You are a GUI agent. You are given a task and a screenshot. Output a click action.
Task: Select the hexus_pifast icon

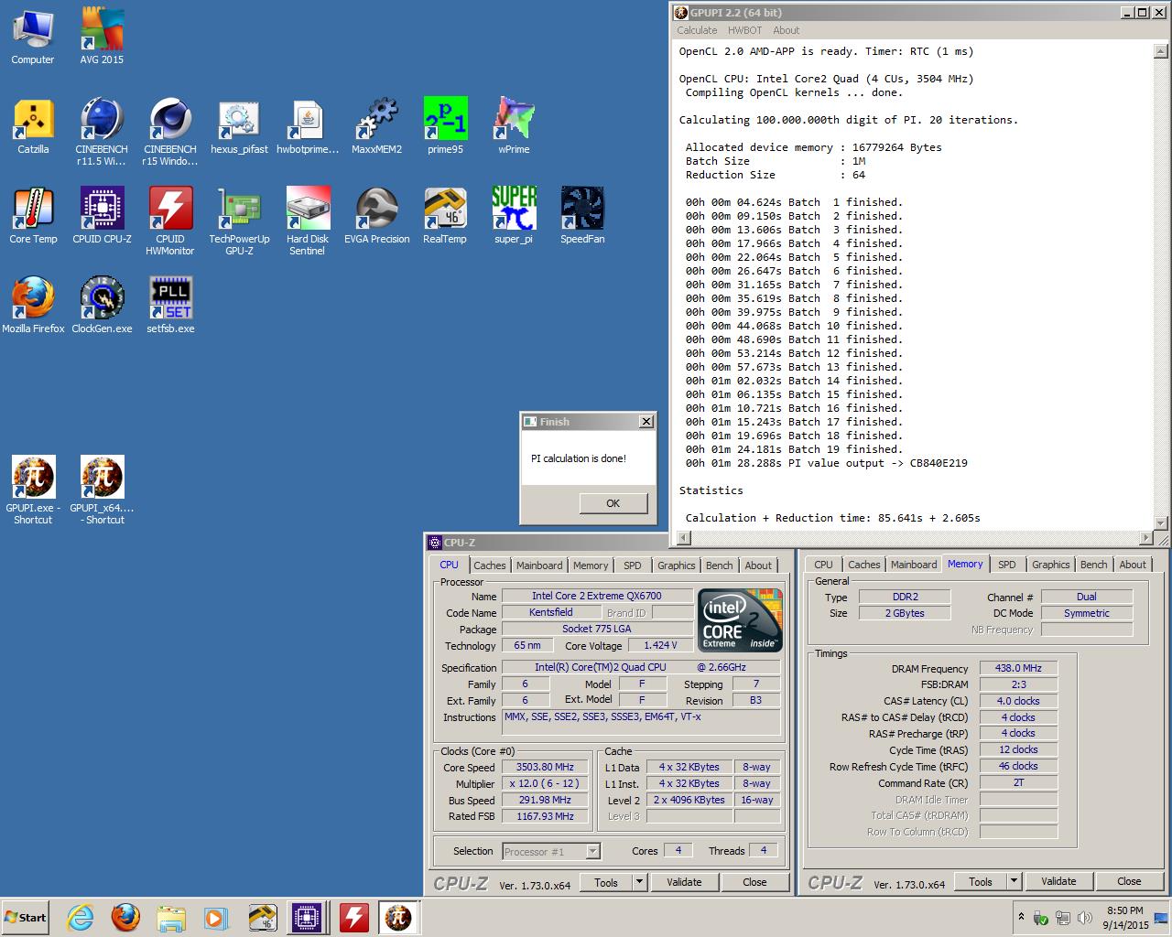pyautogui.click(x=239, y=126)
